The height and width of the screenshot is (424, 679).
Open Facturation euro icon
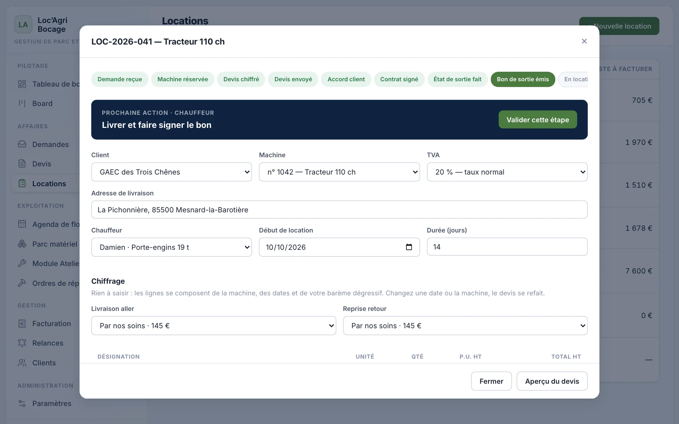coord(22,323)
